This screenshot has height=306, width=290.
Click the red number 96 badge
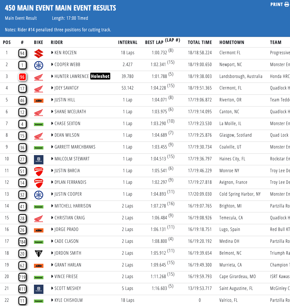(x=22, y=77)
